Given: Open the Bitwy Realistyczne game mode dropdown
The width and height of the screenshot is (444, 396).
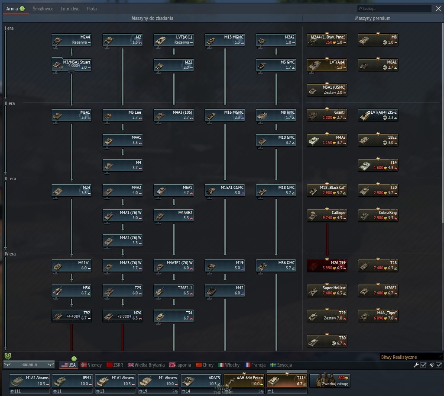Looking at the screenshot, I should click(411, 357).
